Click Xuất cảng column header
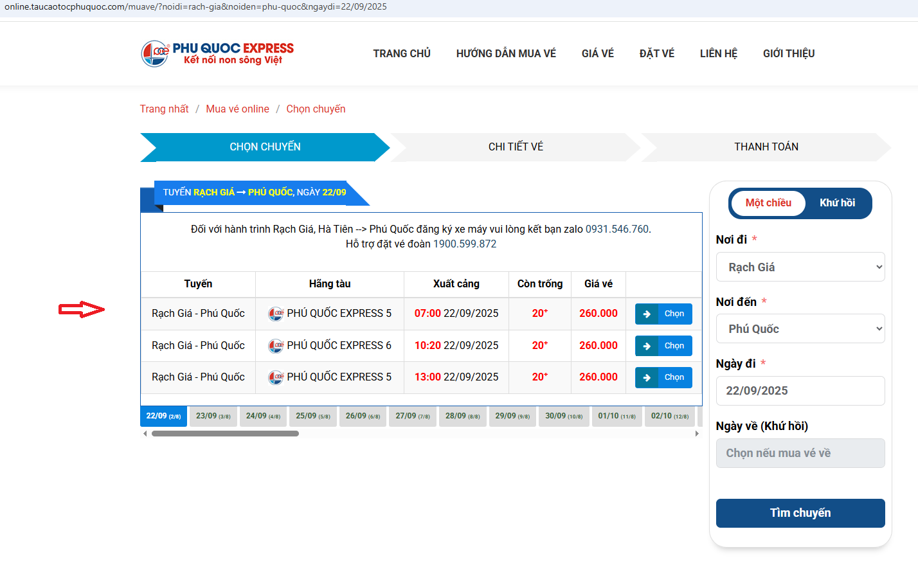The image size is (918, 565). (x=456, y=284)
